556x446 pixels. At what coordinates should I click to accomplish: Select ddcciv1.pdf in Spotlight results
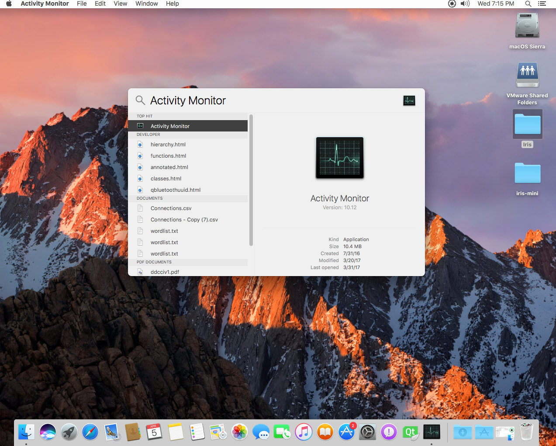pyautogui.click(x=188, y=272)
